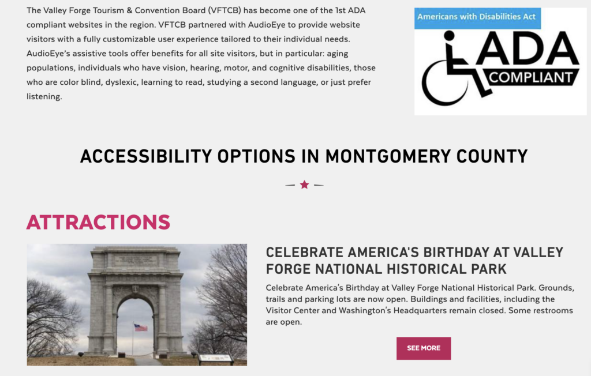Click the large ADA letters in the logo
Screen dimensions: 591x376
click(528, 48)
